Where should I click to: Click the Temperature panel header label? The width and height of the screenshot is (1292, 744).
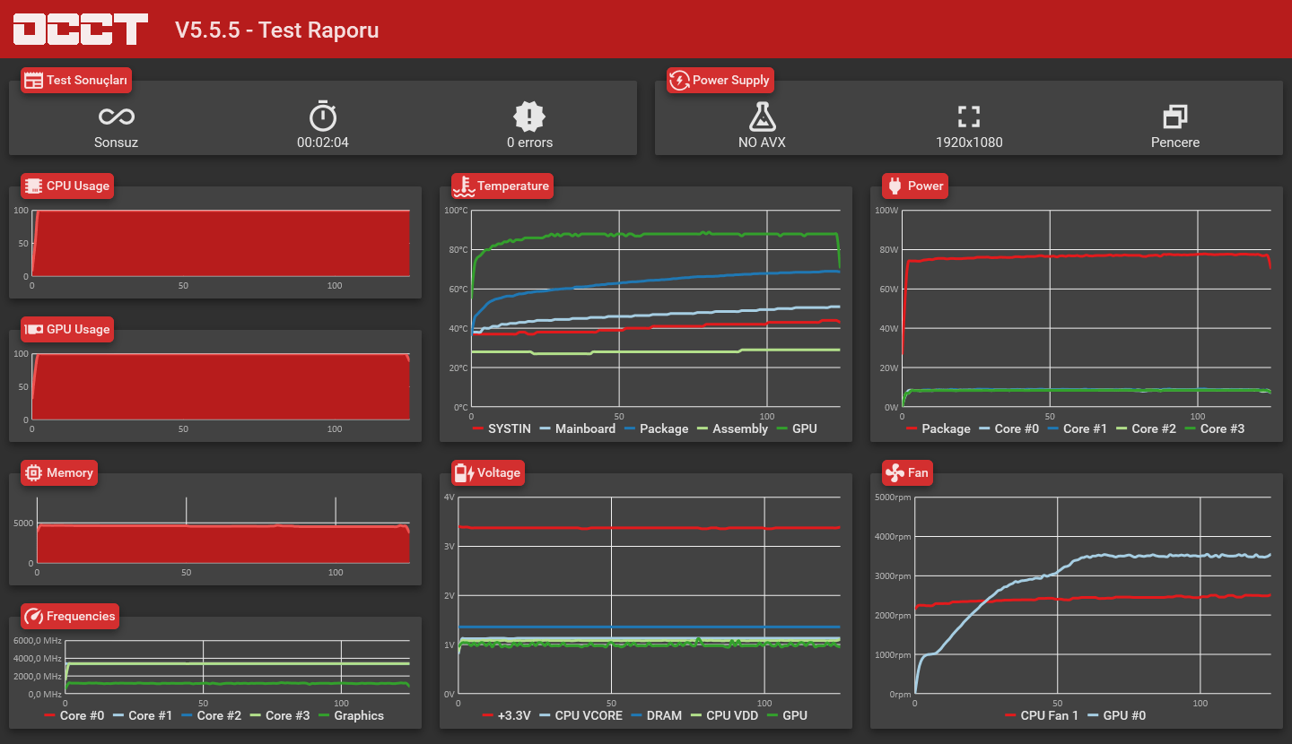[513, 186]
